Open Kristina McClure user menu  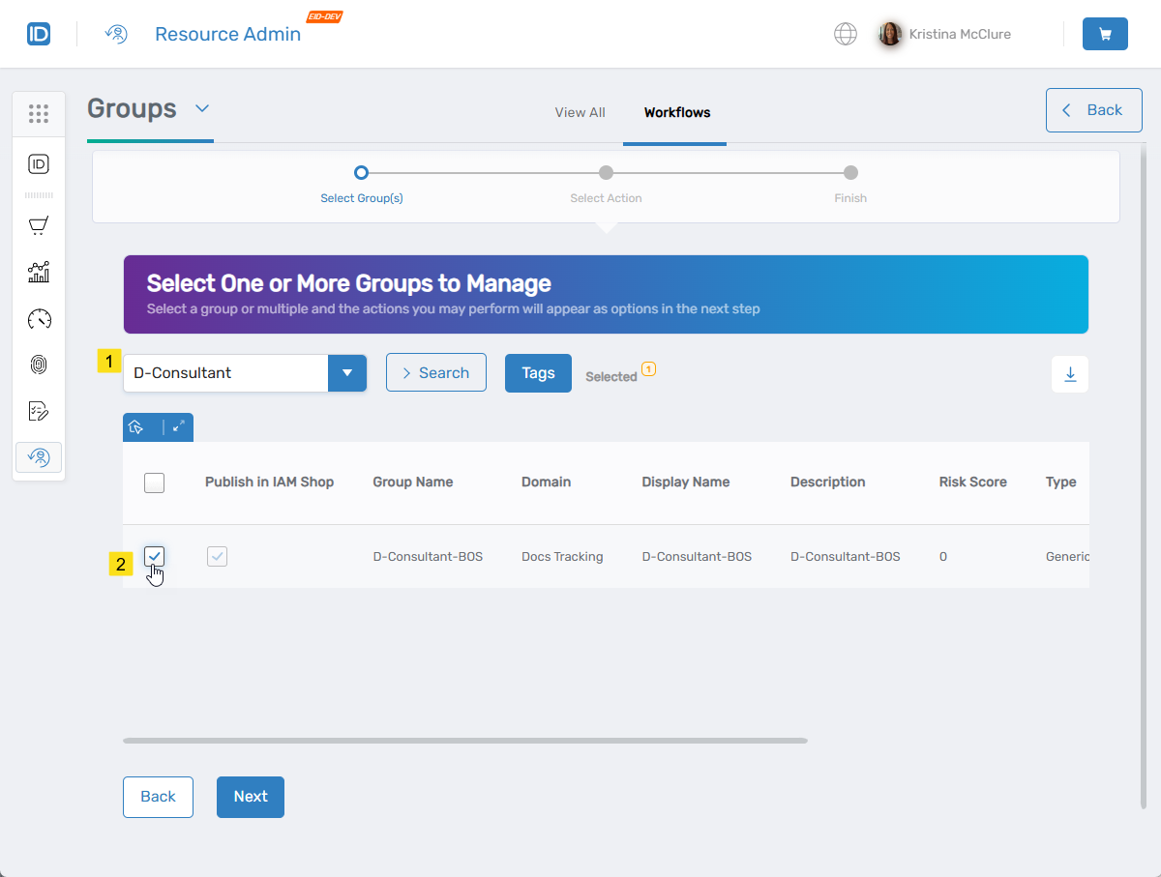pos(944,34)
